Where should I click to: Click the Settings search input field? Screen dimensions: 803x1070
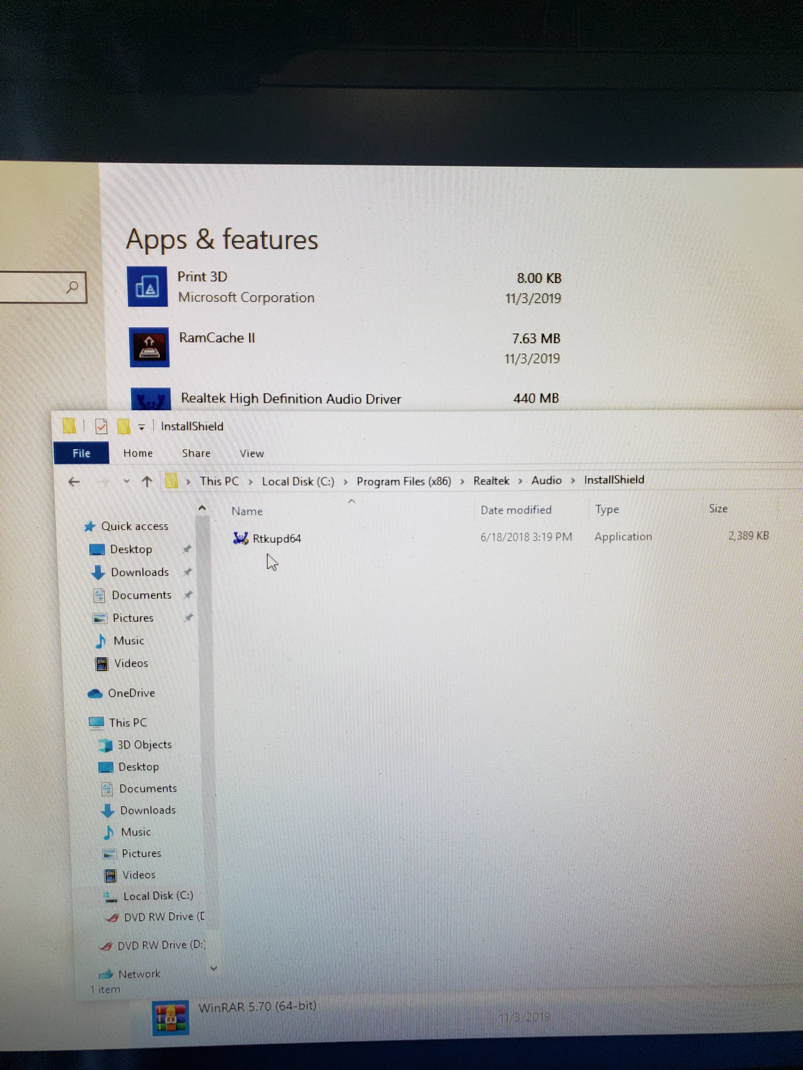(43, 287)
